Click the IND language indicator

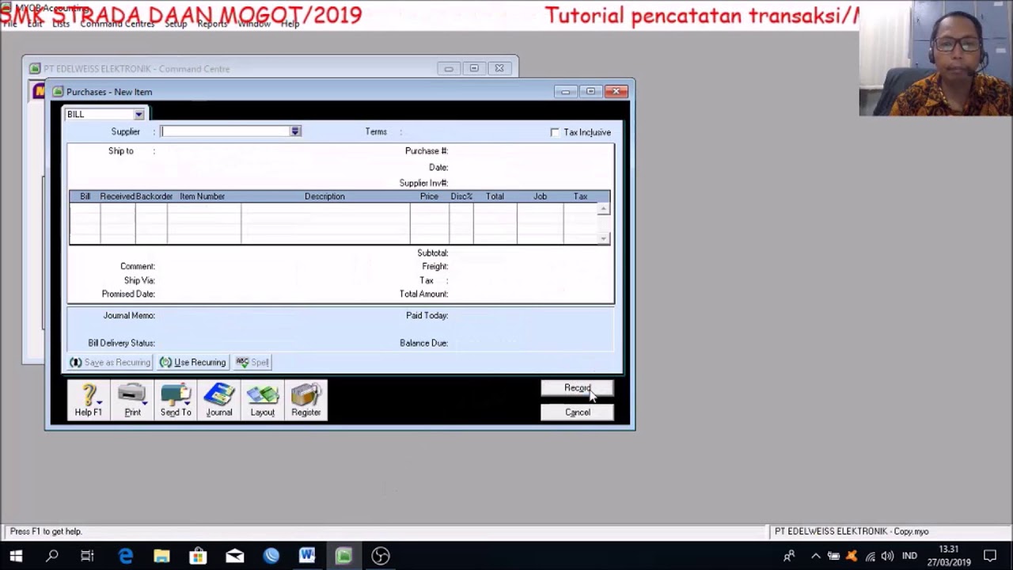(910, 556)
